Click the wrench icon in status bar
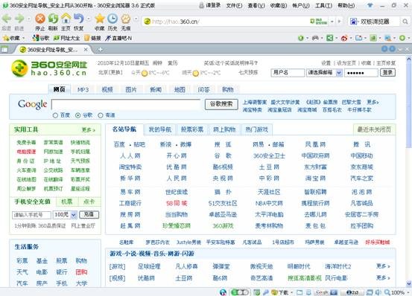 pos(266,292)
